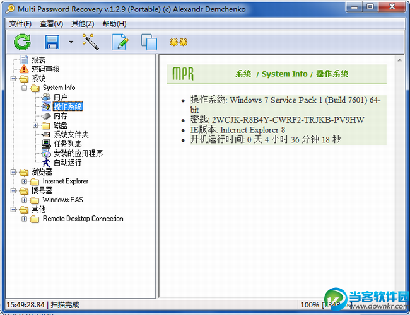This screenshot has width=410, height=315.
Task: Click the copy pages toolbar icon
Action: (149, 42)
